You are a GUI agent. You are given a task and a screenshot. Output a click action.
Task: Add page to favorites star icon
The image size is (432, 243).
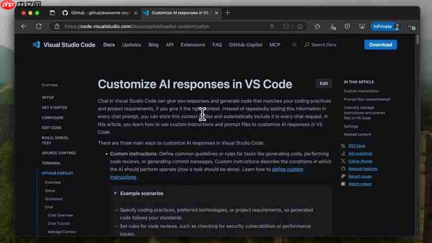click(x=299, y=26)
